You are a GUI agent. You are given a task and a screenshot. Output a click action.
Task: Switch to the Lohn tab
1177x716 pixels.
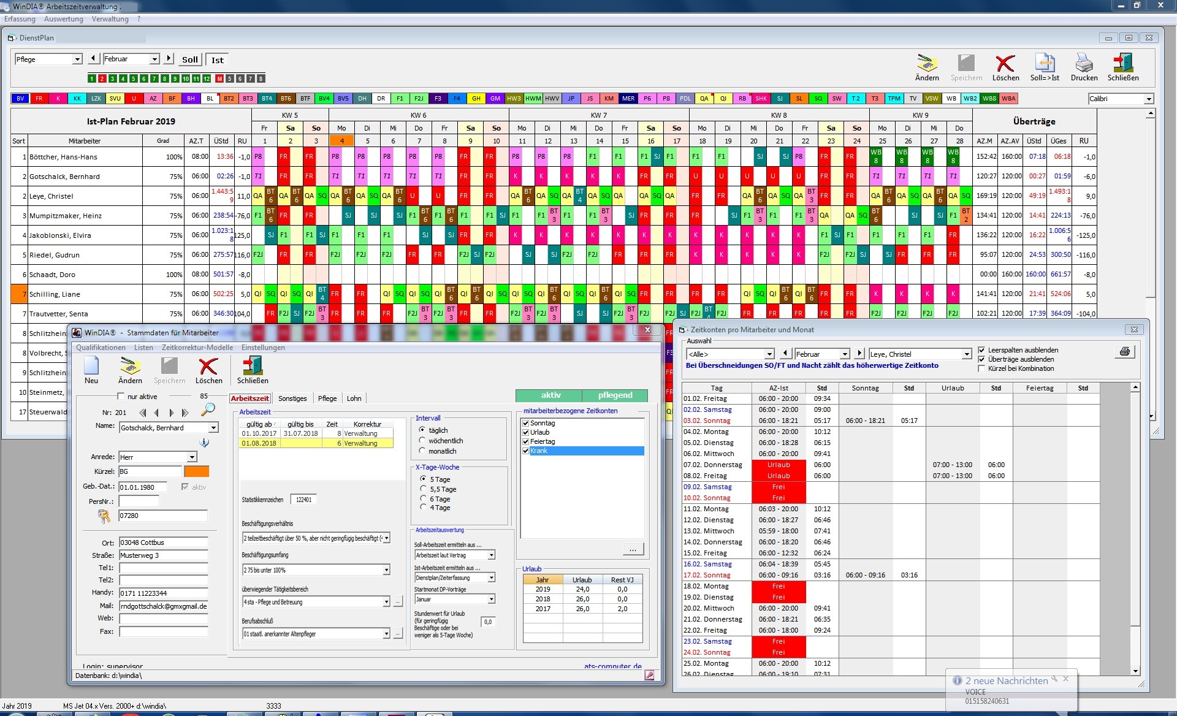coord(354,398)
